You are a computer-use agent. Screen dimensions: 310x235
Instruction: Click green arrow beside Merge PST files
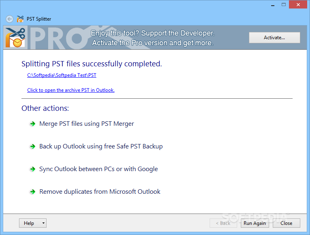pos(33,124)
